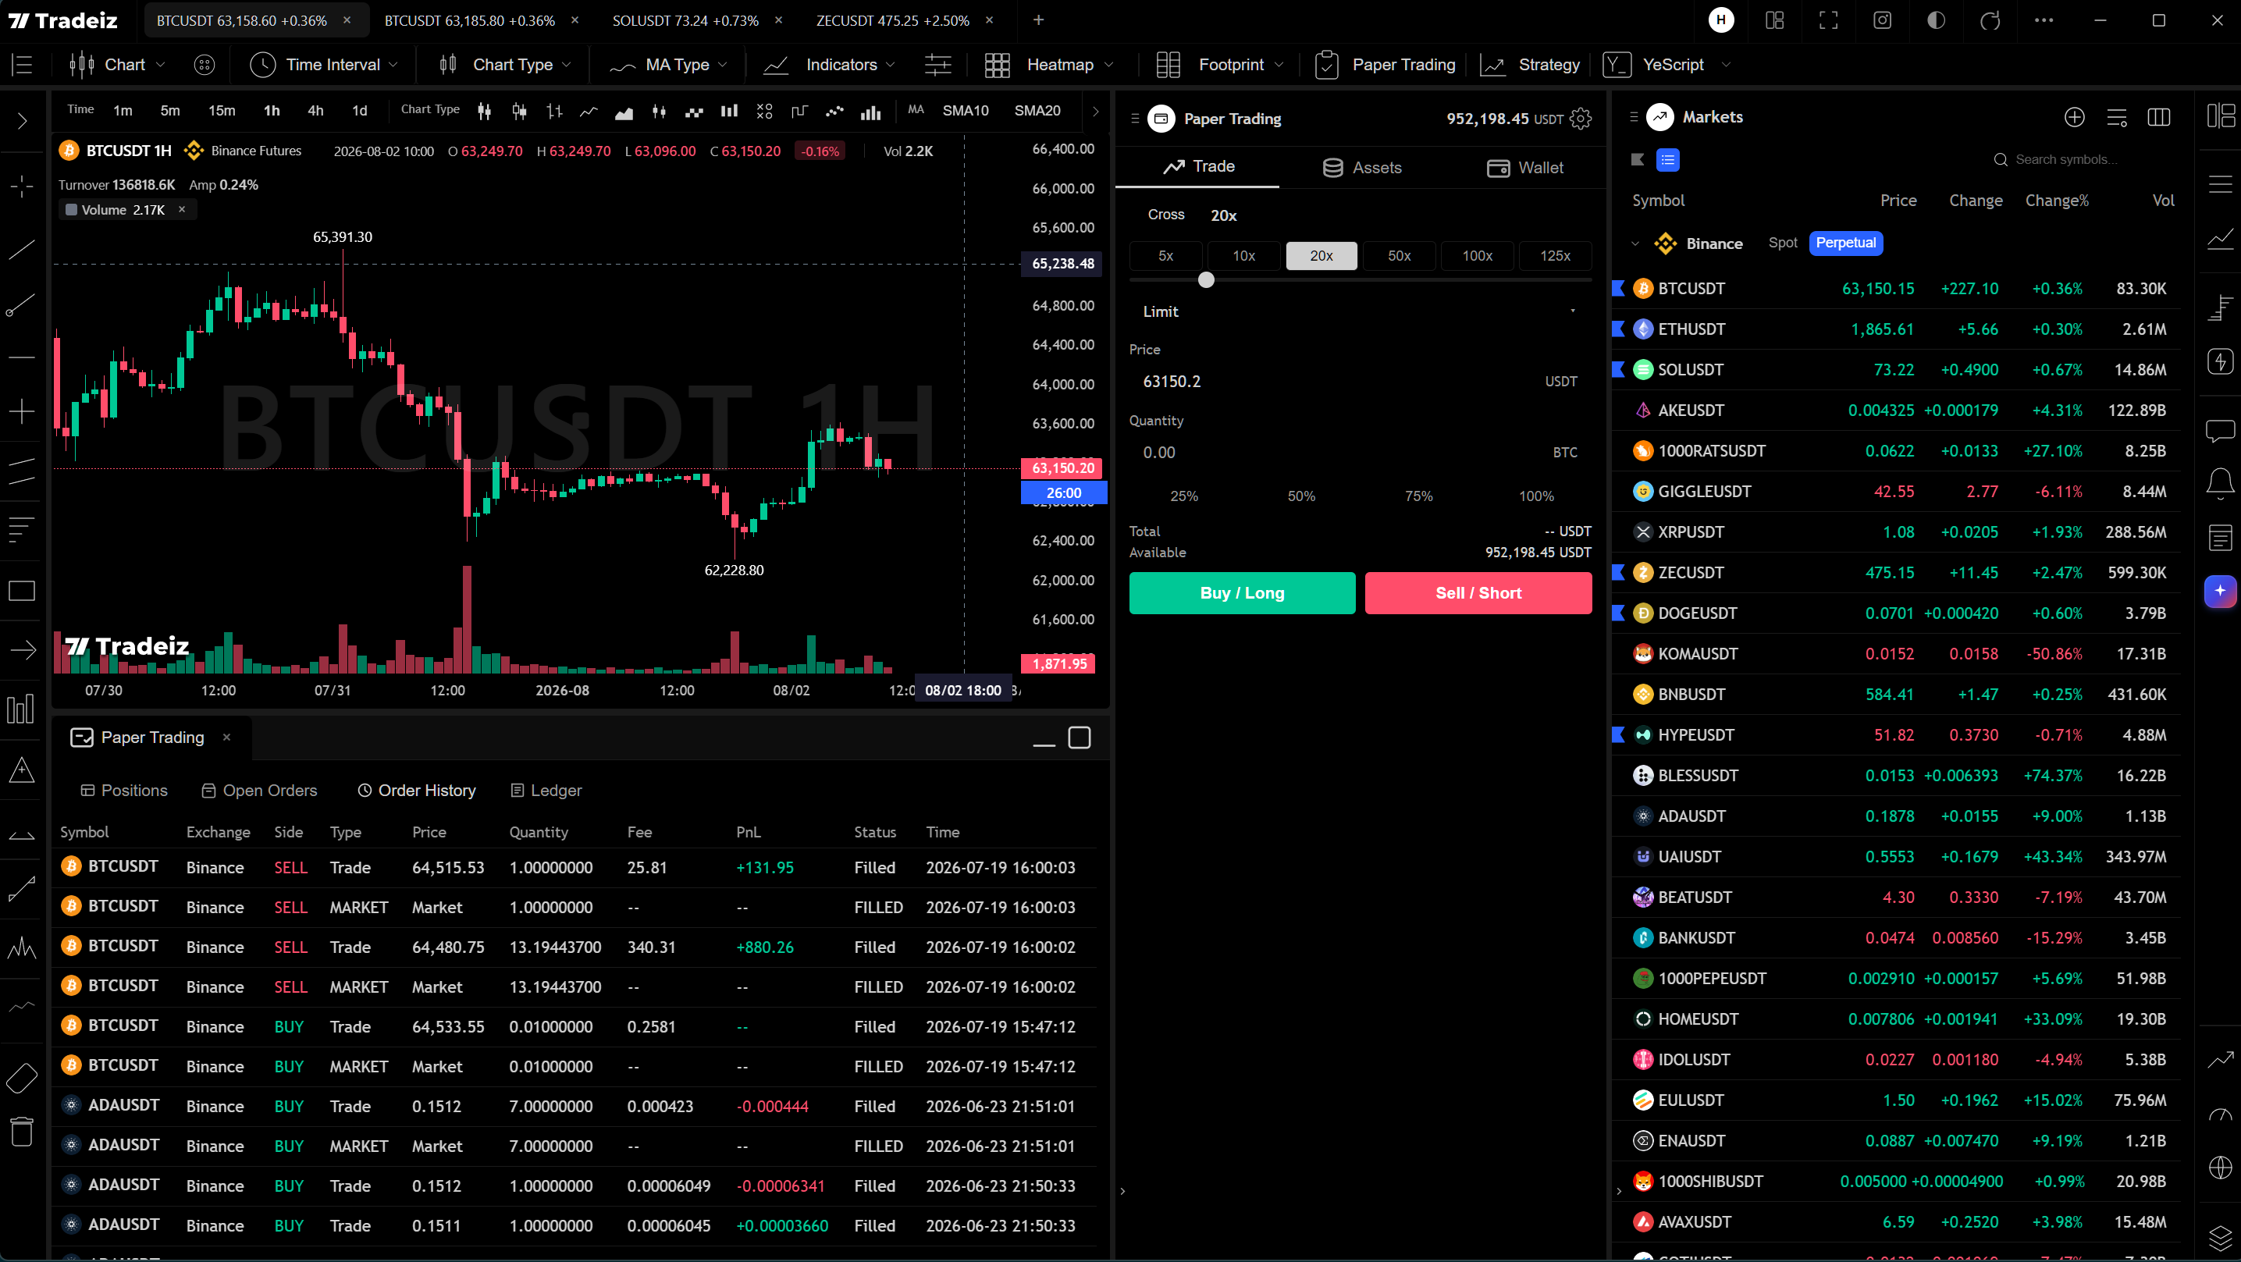Screen dimensions: 2241x1262
Task: Switch Markets to Spot
Action: [x=1783, y=243]
